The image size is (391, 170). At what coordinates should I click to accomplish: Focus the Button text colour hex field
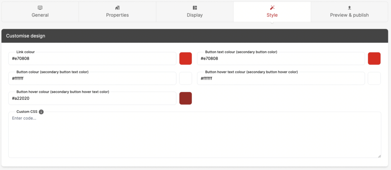pos(281,59)
